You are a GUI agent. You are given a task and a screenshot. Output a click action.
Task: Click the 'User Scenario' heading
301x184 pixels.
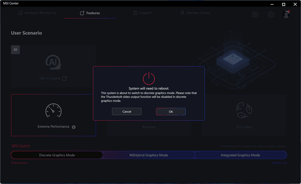(26, 33)
